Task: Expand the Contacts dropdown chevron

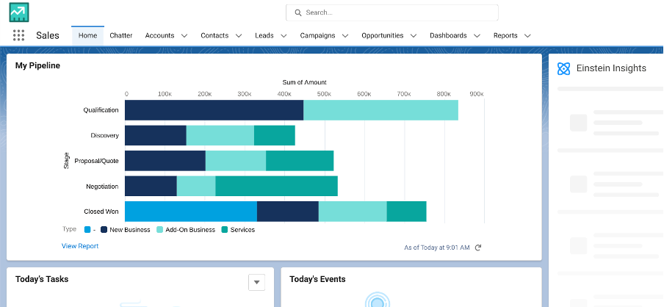Action: [239, 36]
